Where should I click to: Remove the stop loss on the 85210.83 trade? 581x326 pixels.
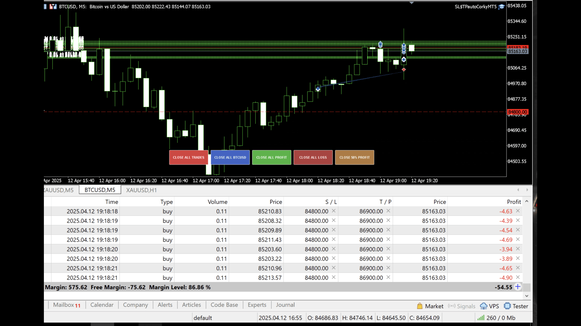(x=333, y=211)
